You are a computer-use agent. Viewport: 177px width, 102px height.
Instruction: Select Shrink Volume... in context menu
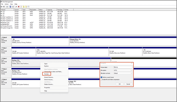(x=49, y=80)
